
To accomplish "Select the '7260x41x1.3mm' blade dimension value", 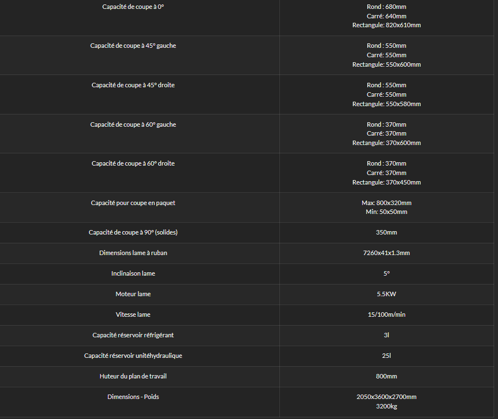I will 386,253.
